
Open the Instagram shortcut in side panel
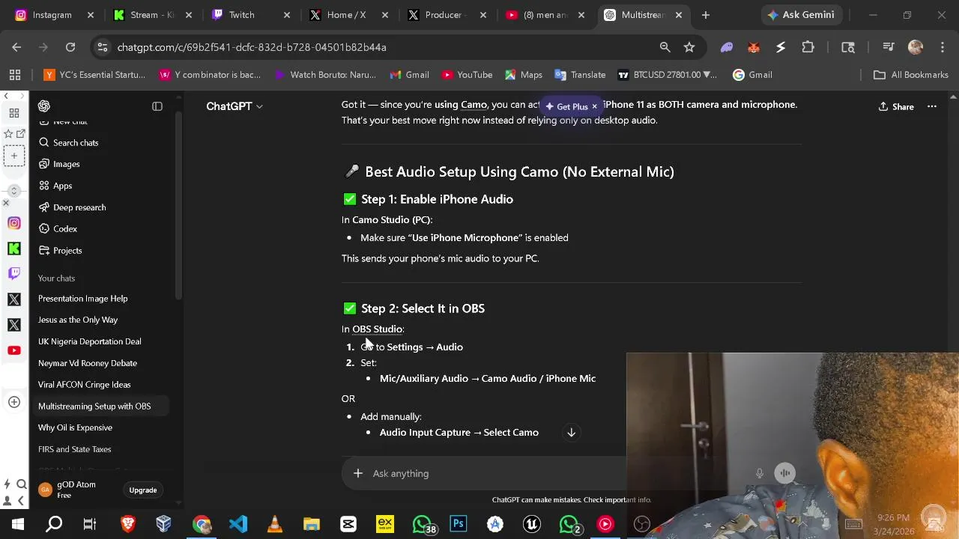click(13, 223)
